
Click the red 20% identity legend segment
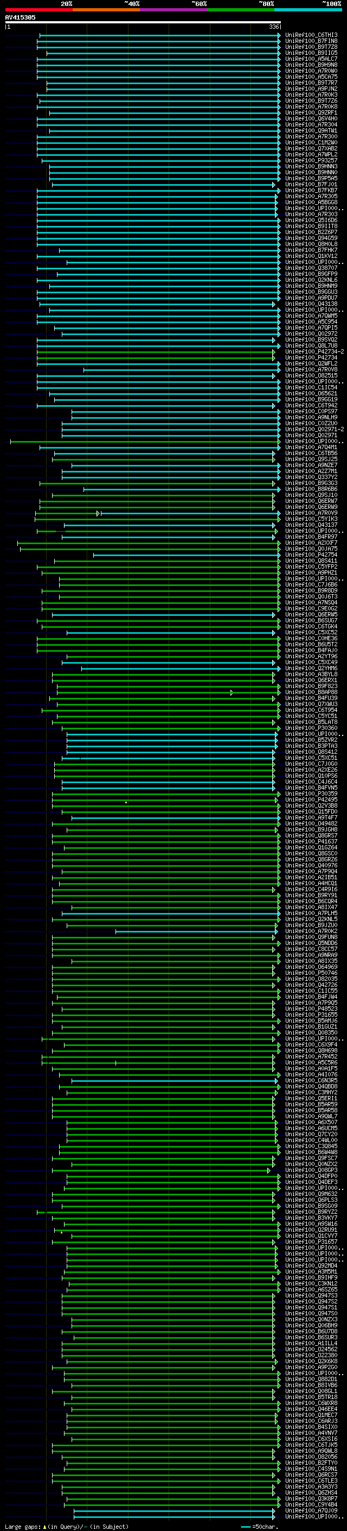(x=38, y=10)
